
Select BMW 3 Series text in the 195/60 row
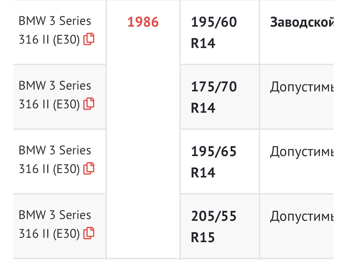pos(55,21)
